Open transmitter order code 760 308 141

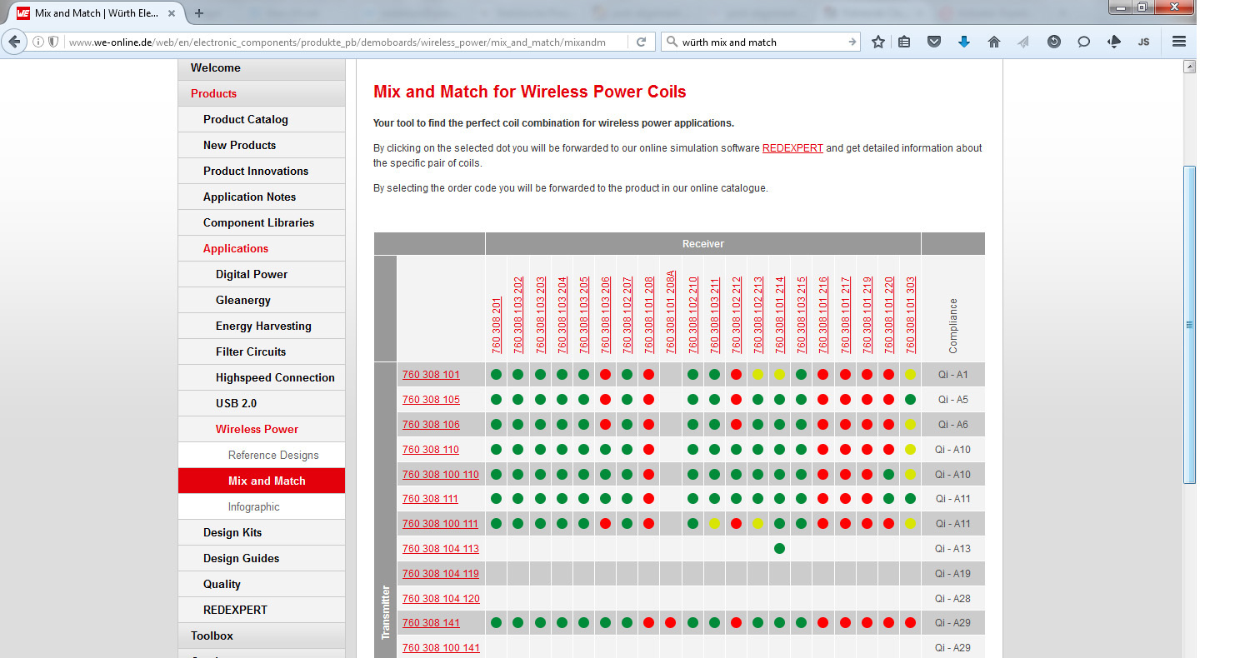point(431,623)
